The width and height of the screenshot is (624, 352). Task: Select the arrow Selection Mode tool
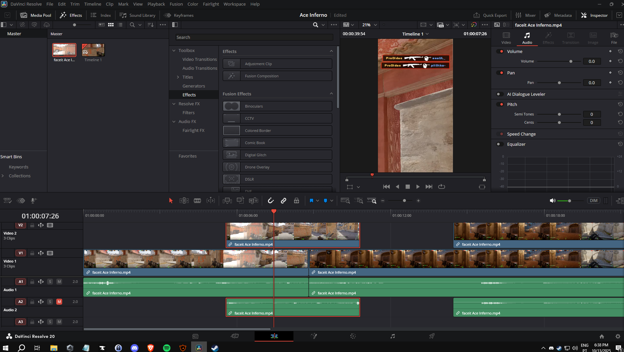(x=171, y=201)
